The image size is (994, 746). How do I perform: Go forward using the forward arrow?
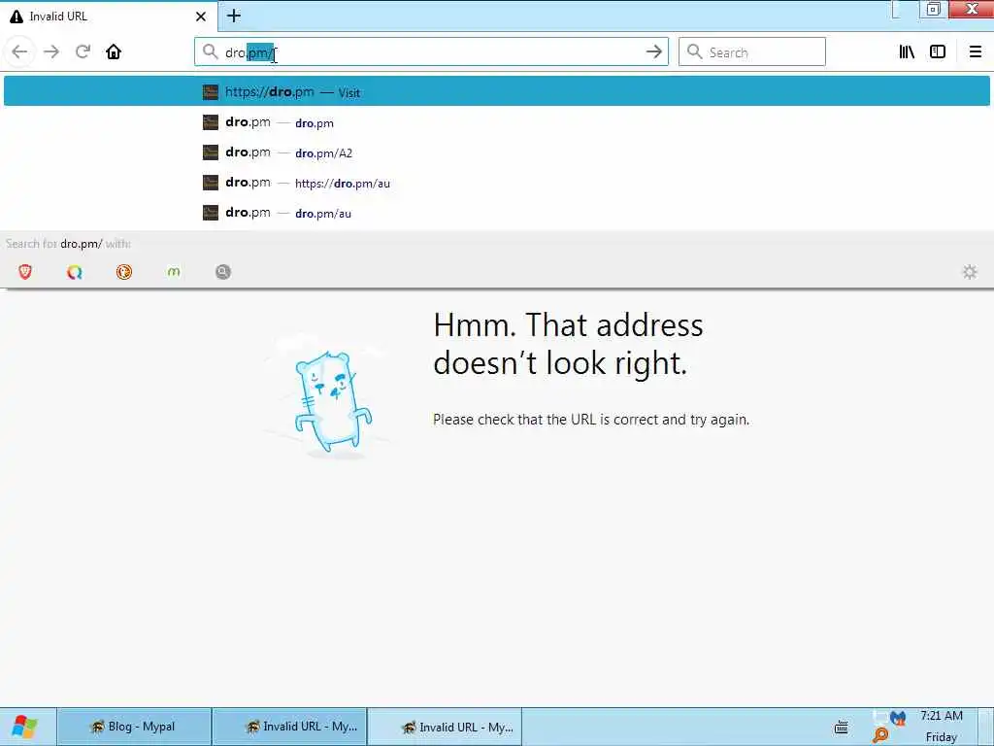pyautogui.click(x=51, y=52)
